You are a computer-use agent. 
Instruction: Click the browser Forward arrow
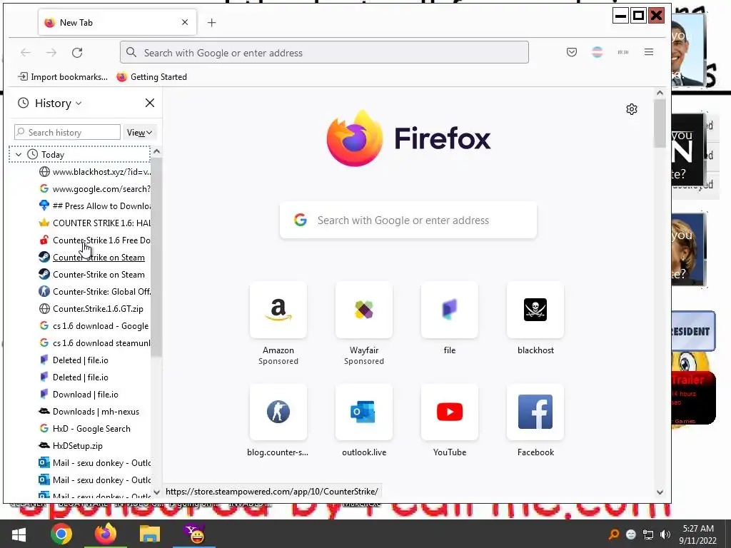point(51,53)
